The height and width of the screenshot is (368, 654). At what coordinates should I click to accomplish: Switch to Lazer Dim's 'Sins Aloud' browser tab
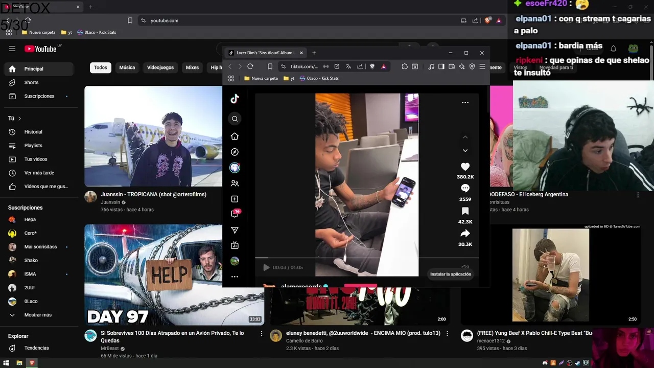265,53
